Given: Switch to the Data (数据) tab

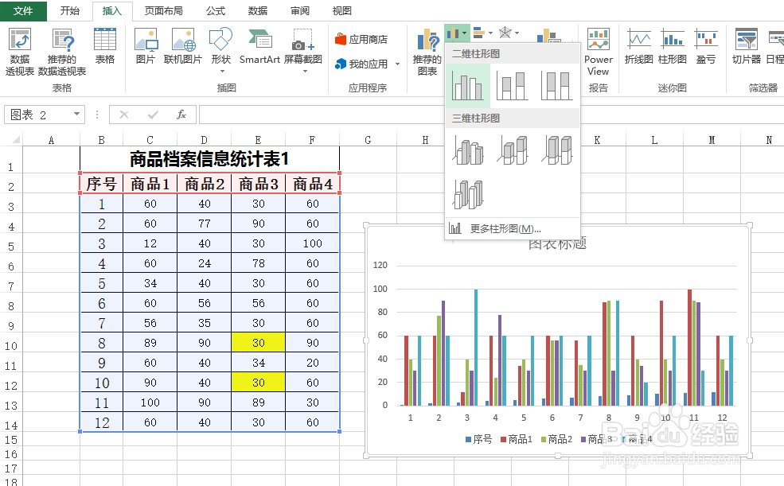Looking at the screenshot, I should 258,10.
